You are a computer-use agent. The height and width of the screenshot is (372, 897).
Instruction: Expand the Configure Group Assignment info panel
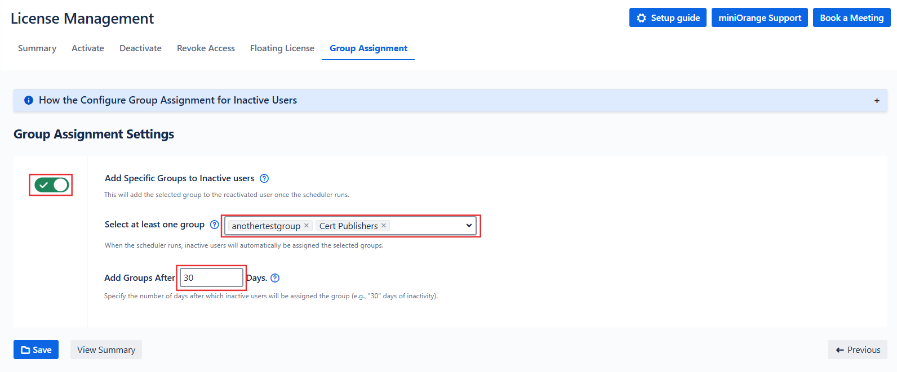pyautogui.click(x=876, y=101)
